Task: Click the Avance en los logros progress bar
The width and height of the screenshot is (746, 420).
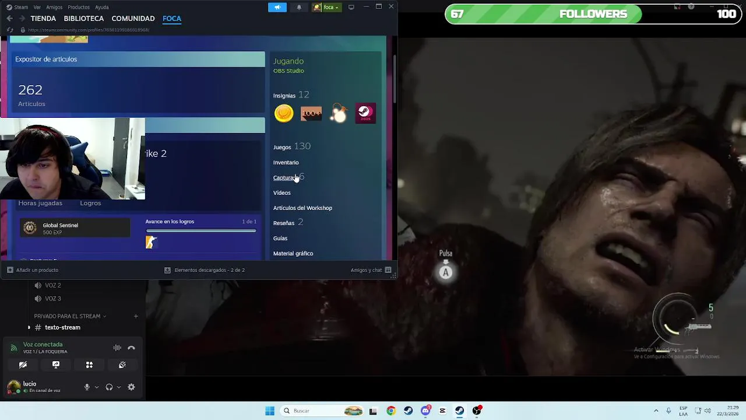Action: 200,230
